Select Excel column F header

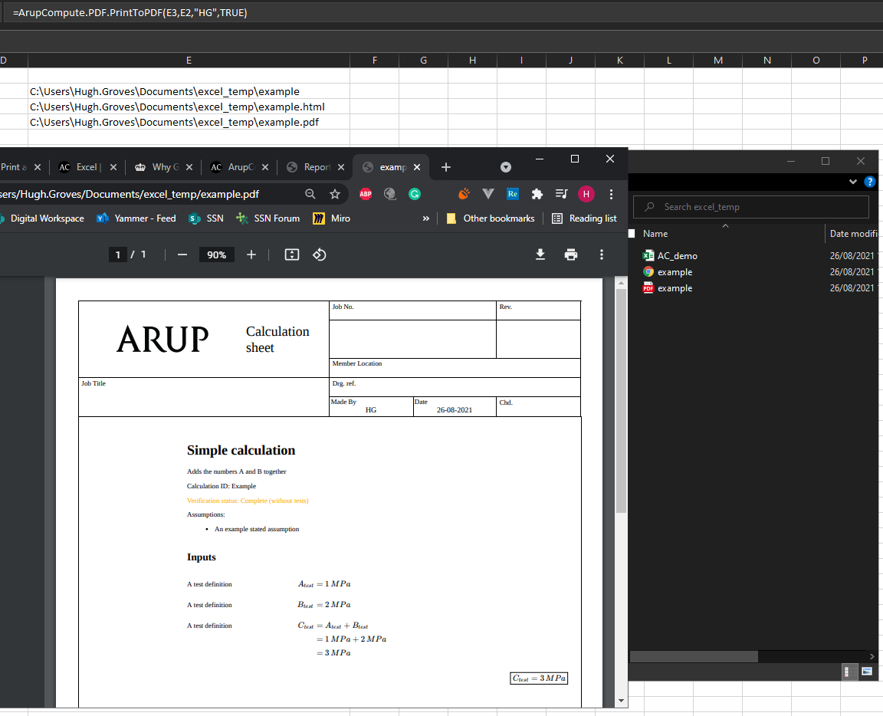375,61
